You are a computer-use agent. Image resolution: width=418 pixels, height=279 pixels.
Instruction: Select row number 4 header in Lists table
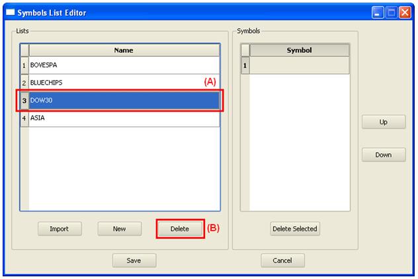pos(24,118)
